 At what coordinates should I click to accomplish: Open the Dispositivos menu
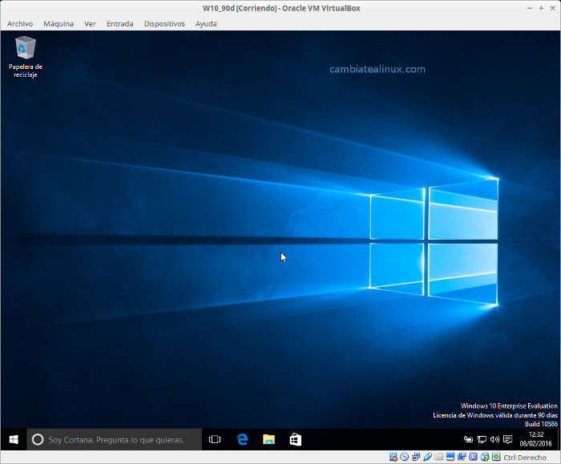point(164,23)
